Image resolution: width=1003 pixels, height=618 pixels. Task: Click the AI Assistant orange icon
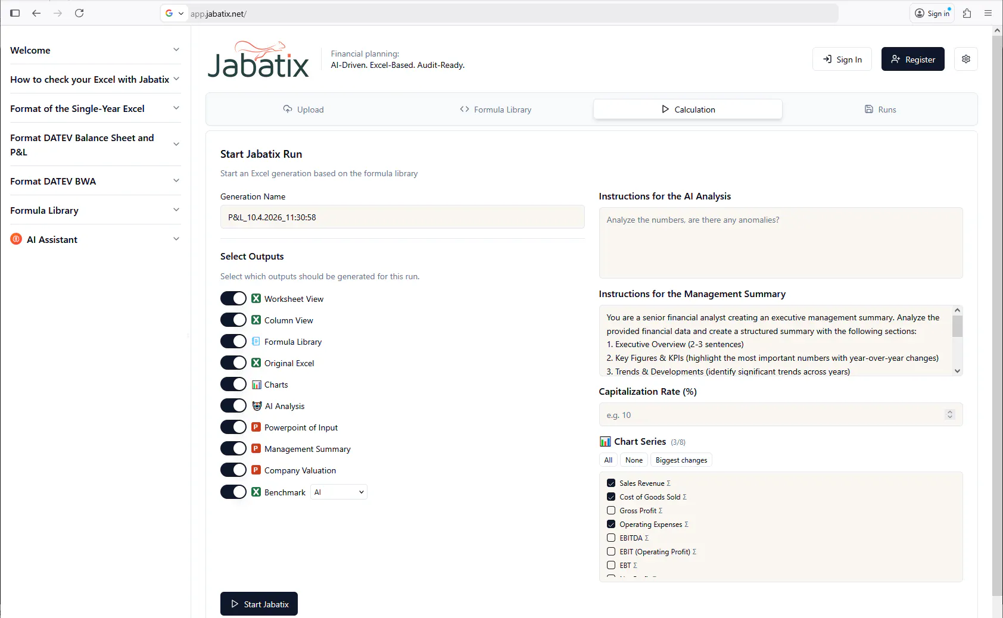click(x=16, y=239)
